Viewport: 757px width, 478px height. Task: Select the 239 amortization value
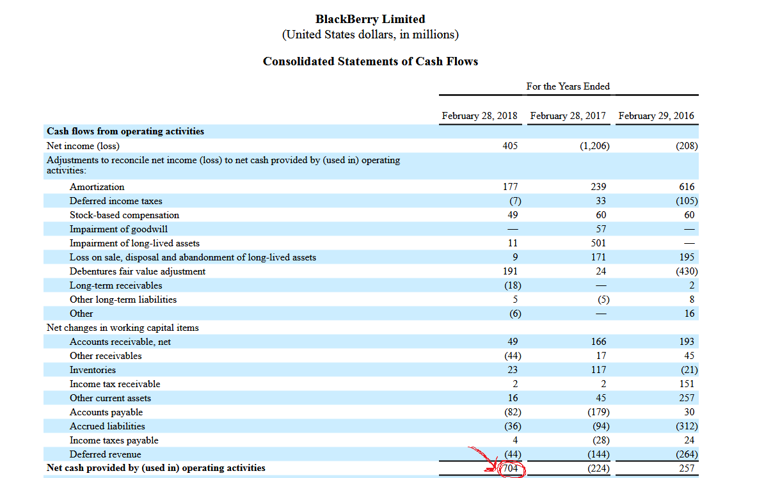[x=598, y=187]
